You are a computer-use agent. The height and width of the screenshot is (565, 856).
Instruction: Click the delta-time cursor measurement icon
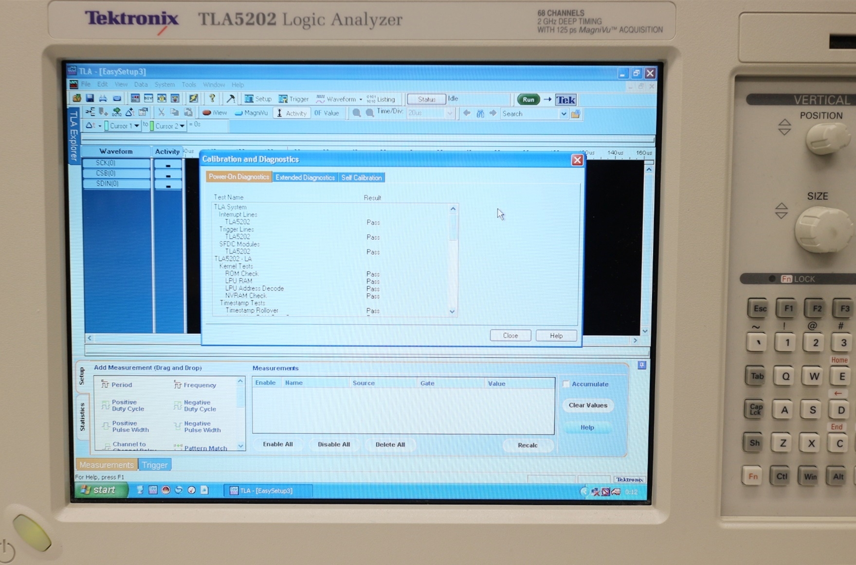point(90,125)
